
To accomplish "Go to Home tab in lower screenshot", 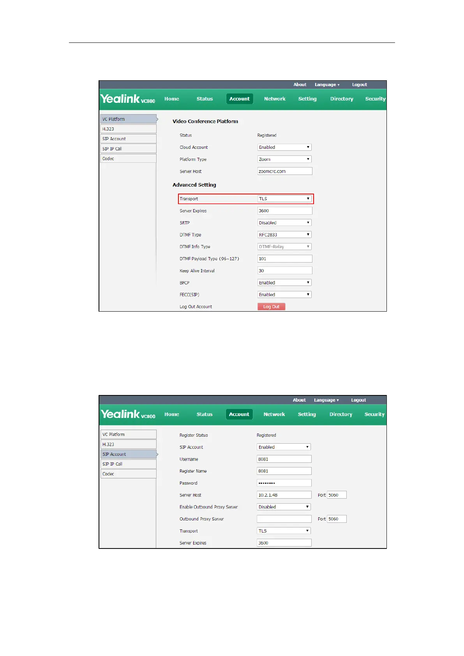I will click(172, 414).
